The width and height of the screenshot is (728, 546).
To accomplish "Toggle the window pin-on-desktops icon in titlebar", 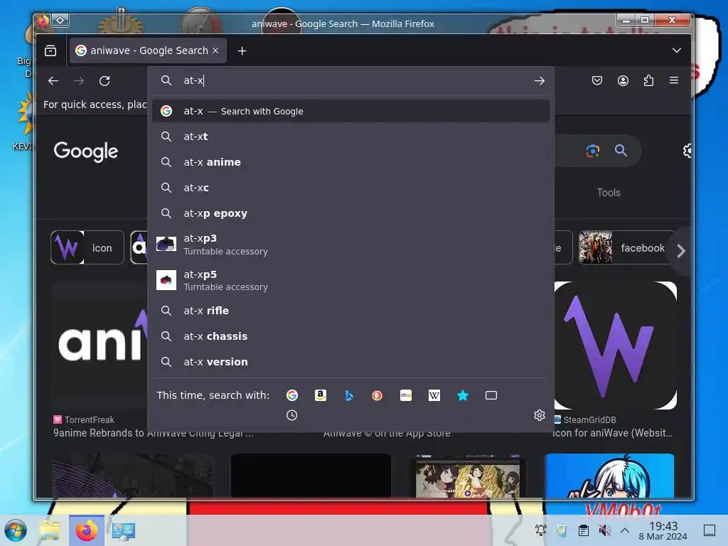I will pos(60,21).
